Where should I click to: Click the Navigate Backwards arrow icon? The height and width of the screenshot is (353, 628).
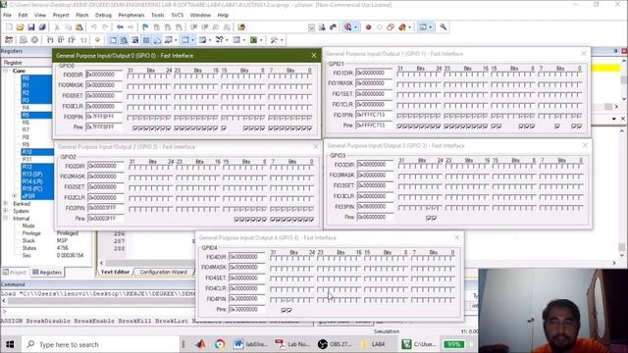point(120,27)
